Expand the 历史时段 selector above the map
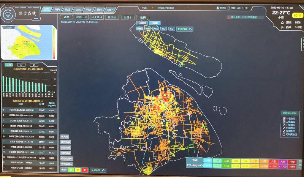This screenshot has width=304, height=177. (x=186, y=28)
